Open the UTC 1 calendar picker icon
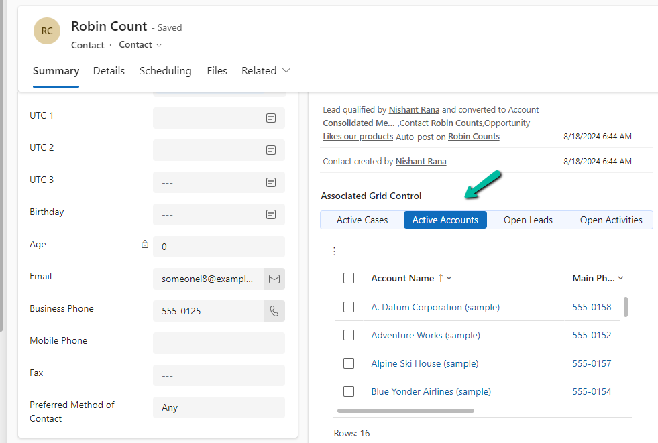 point(271,118)
